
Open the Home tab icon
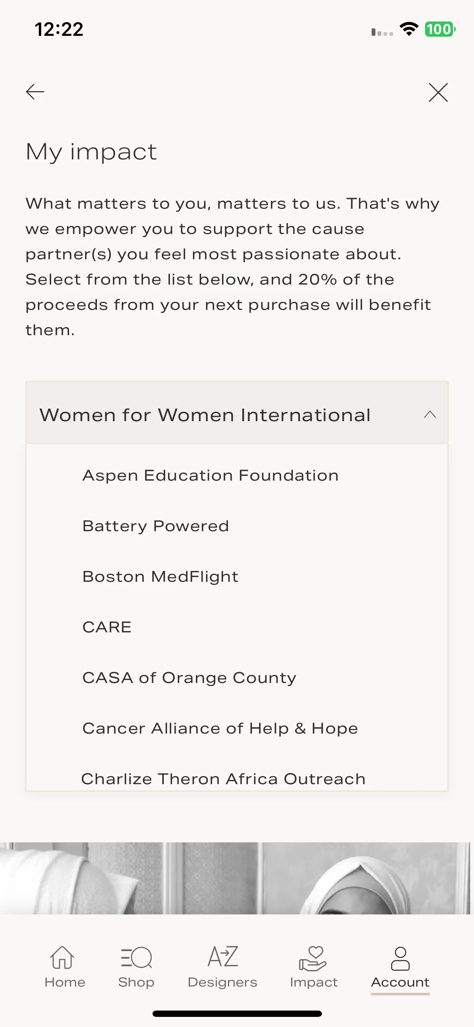[x=62, y=957]
